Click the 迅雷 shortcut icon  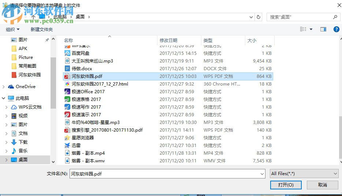(x=67, y=145)
